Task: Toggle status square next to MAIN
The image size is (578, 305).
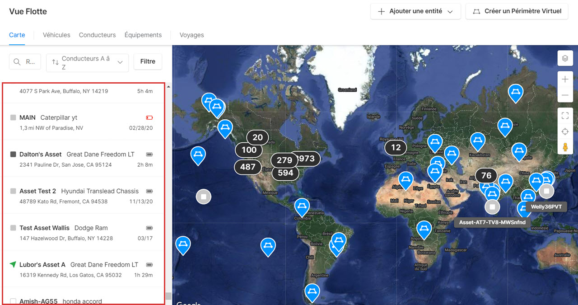Action: click(13, 117)
